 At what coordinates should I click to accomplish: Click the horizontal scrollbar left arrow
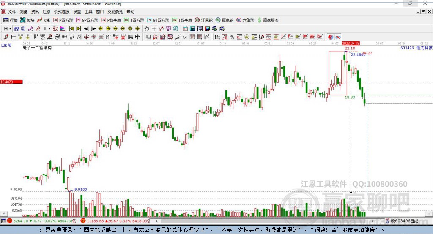(157, 221)
